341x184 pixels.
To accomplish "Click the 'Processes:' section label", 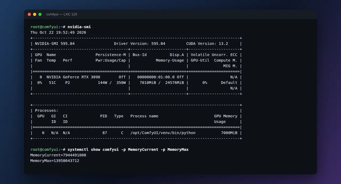I will (x=47, y=110).
